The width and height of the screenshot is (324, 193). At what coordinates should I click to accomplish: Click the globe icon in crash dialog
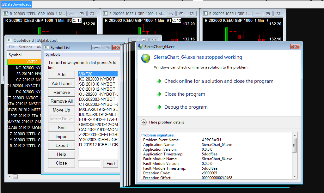(x=146, y=58)
